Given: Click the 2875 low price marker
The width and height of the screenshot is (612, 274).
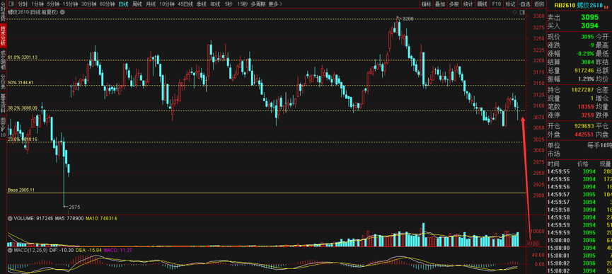Looking at the screenshot, I should click(x=74, y=207).
